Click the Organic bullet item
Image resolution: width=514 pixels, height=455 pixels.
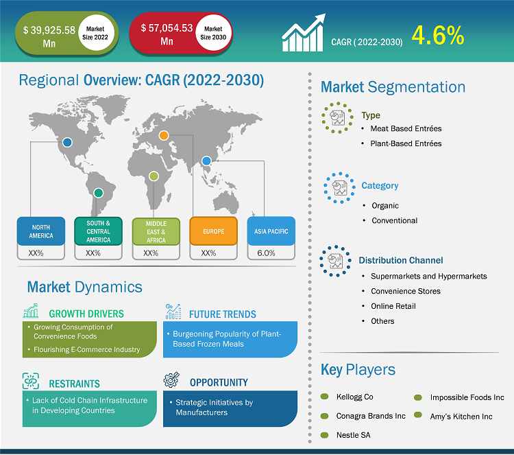385,205
